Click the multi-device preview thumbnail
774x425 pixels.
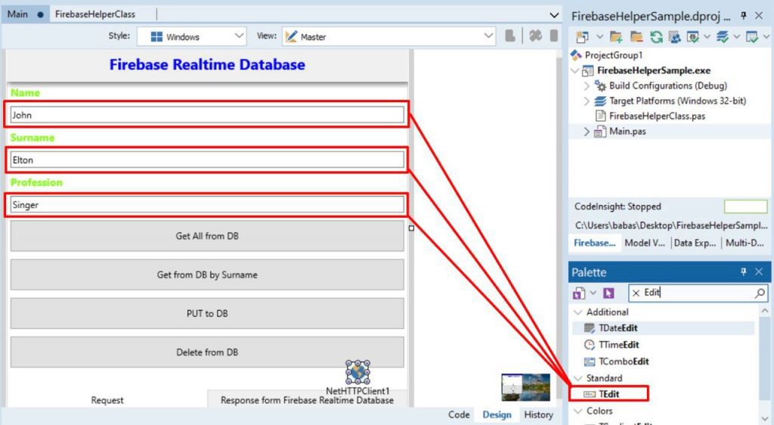tap(526, 387)
